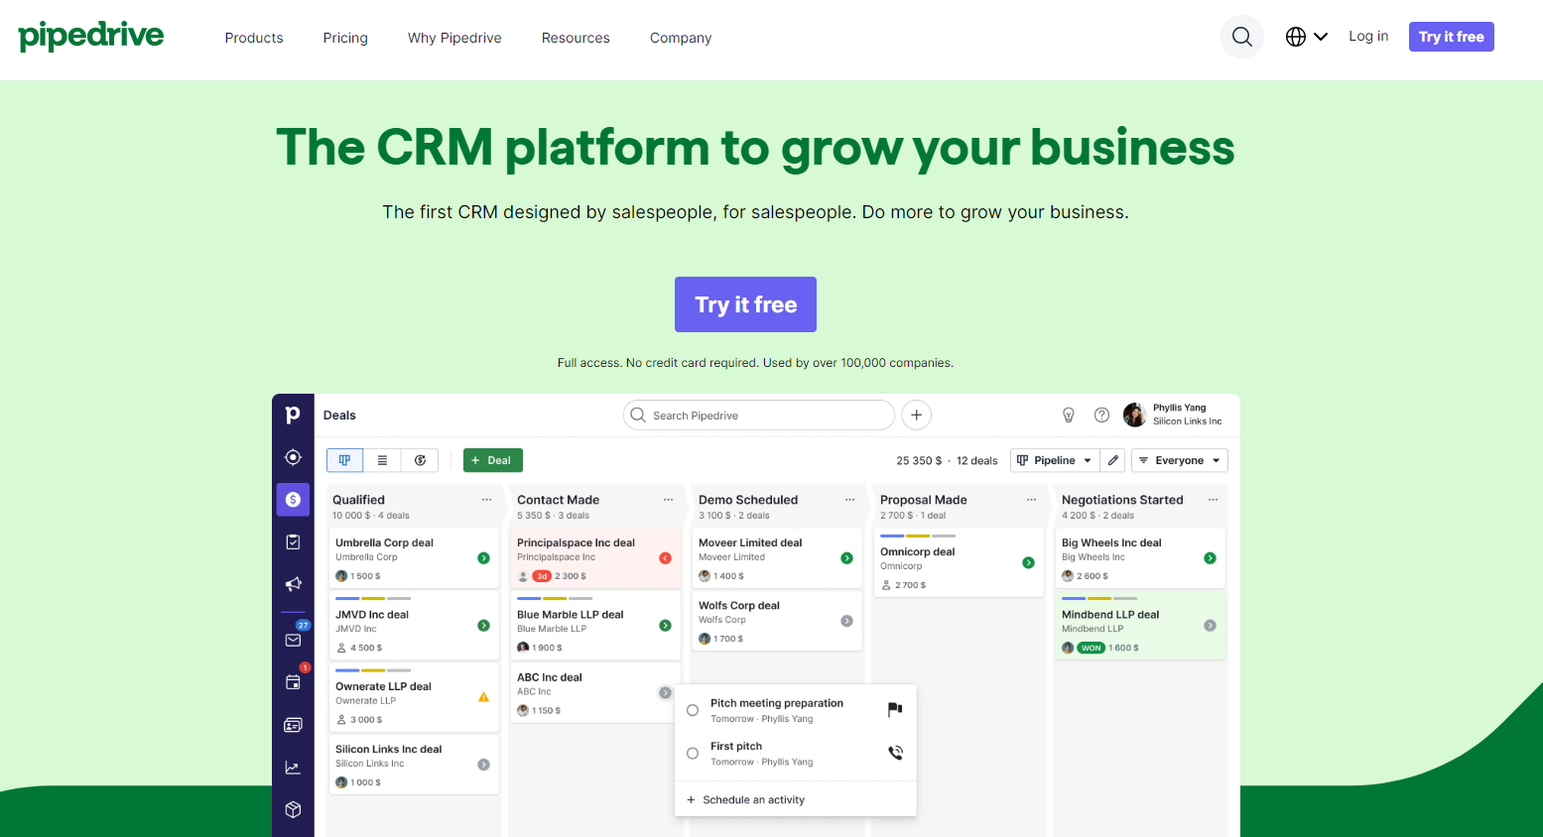Open the Products box icon in sidebar
This screenshot has width=1543, height=837.
click(293, 809)
